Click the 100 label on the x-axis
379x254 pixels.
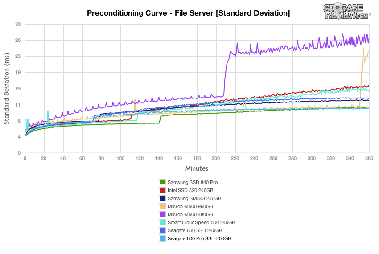[x=120, y=158]
